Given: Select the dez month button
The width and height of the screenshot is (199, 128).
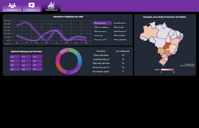Looking at the screenshot, I should click(37, 69).
